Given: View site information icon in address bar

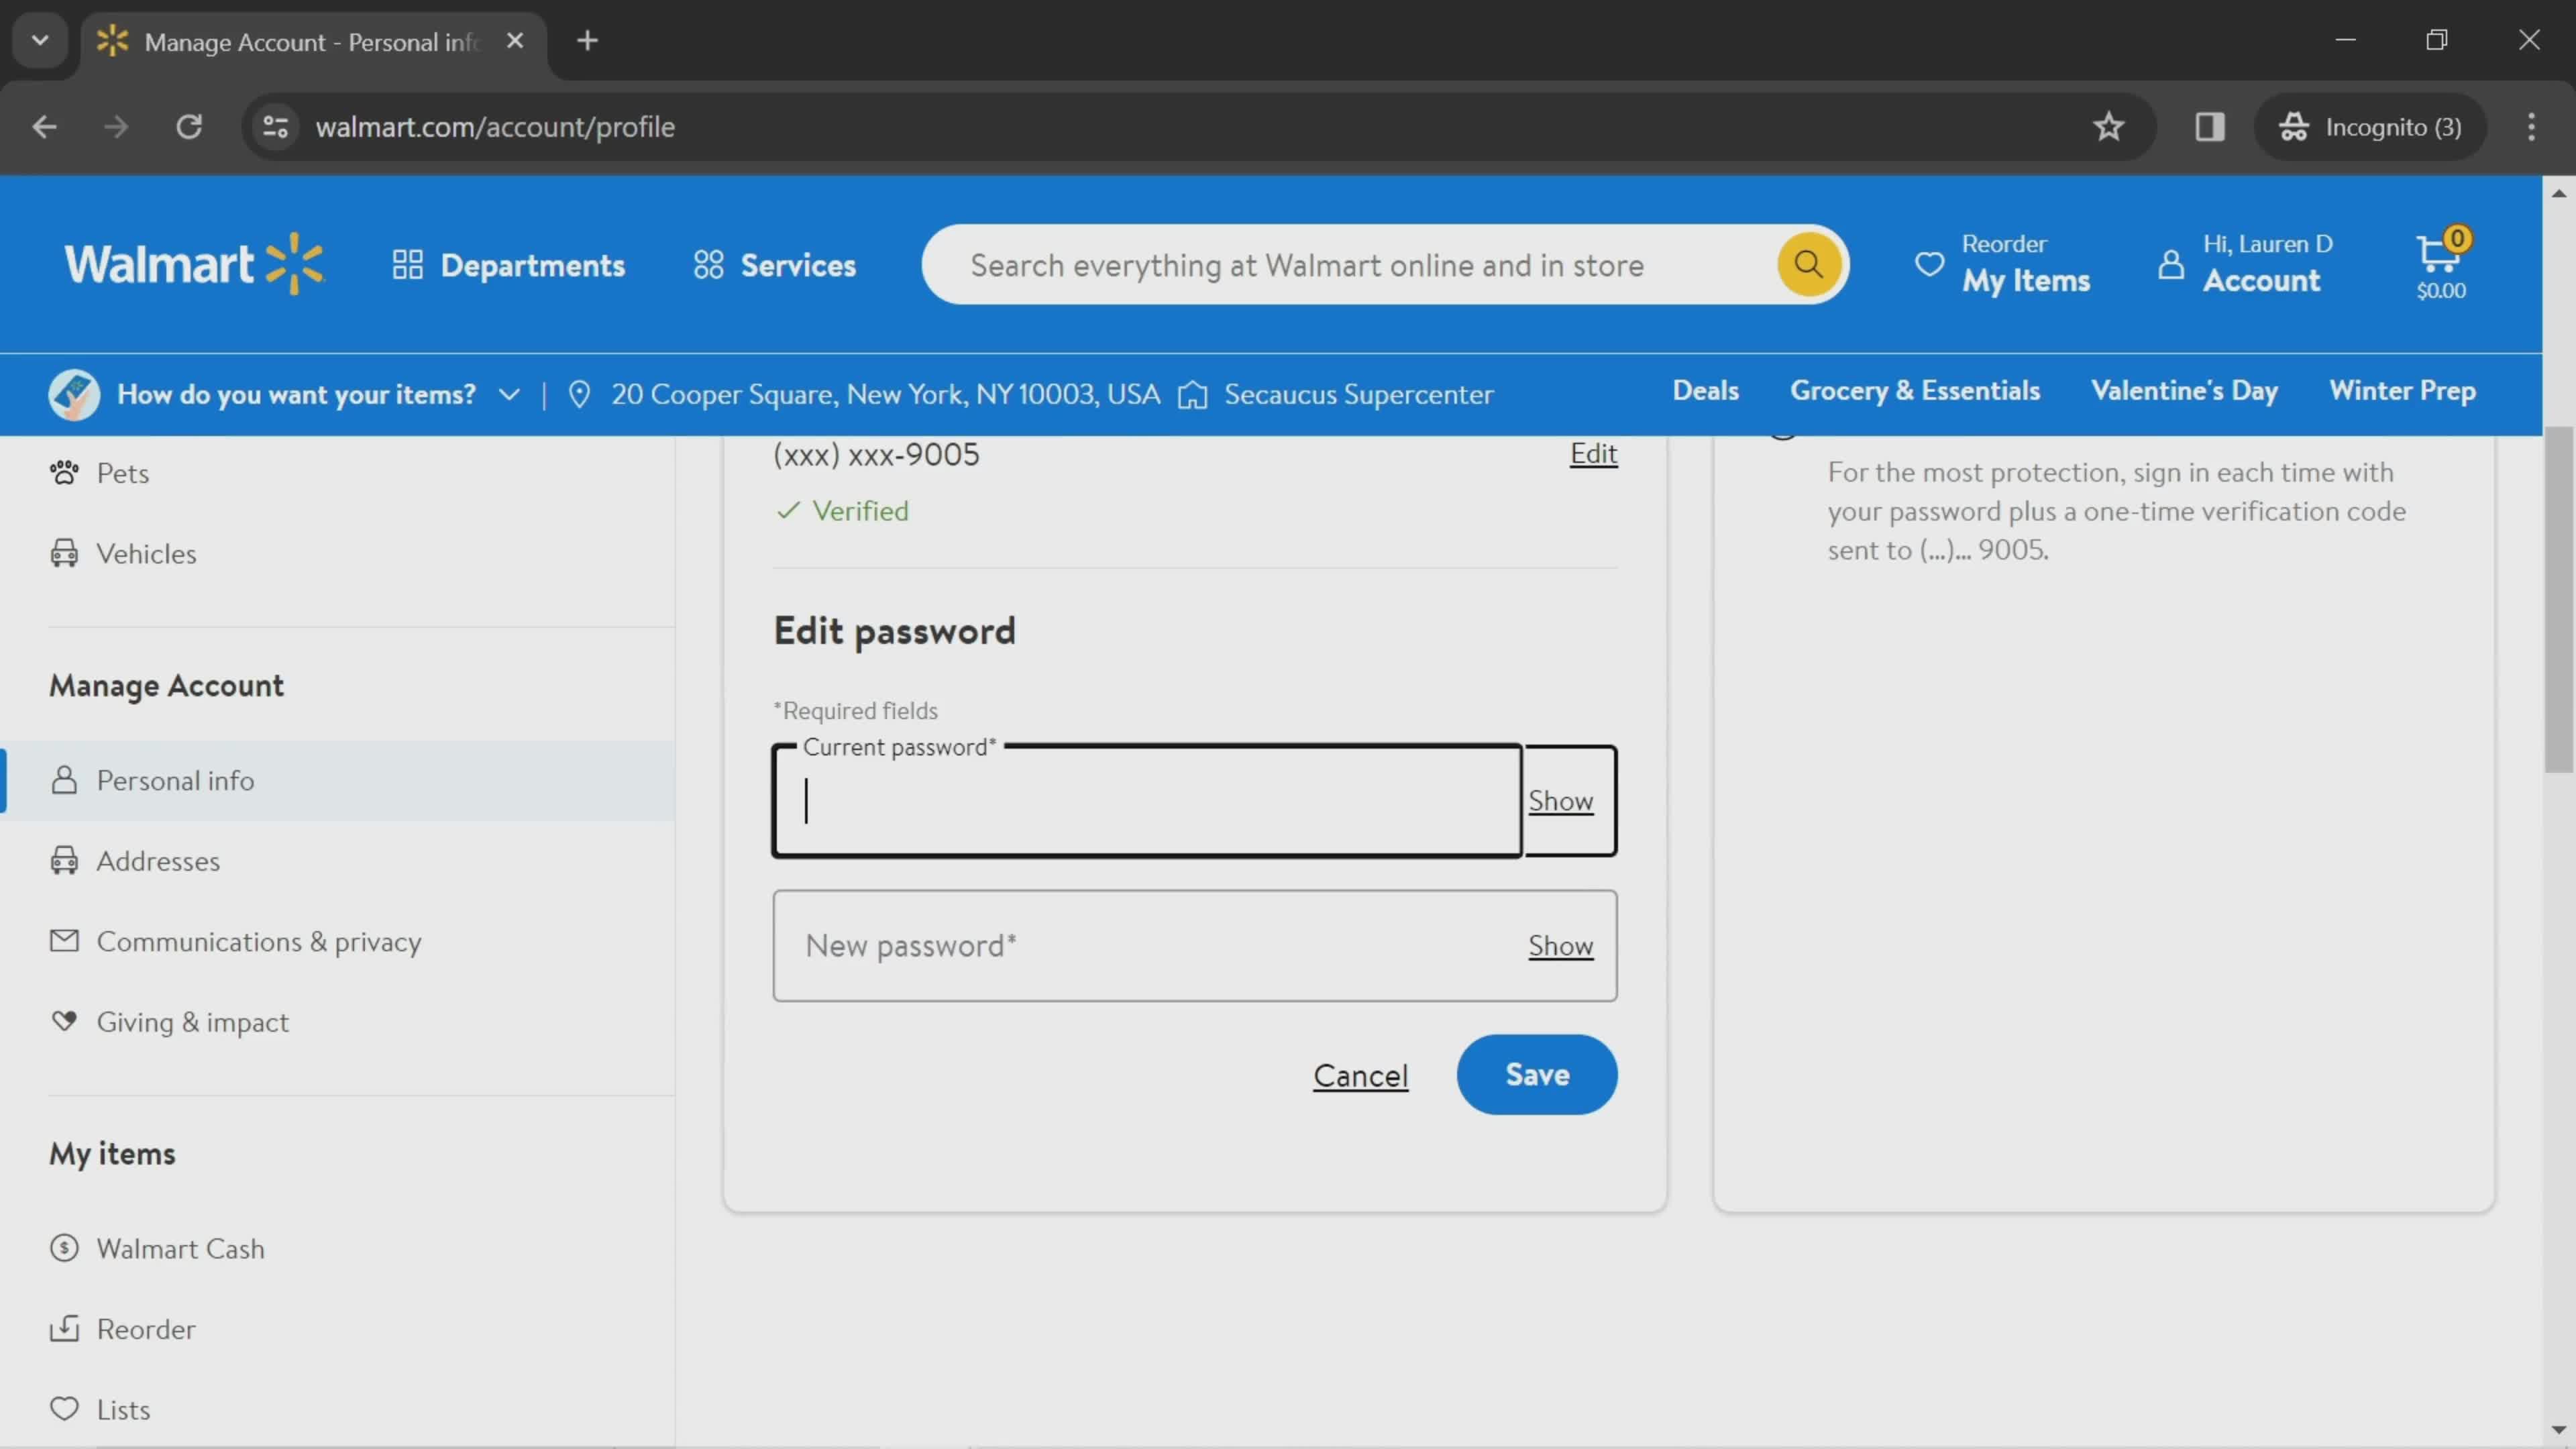Looking at the screenshot, I should pos(275,127).
